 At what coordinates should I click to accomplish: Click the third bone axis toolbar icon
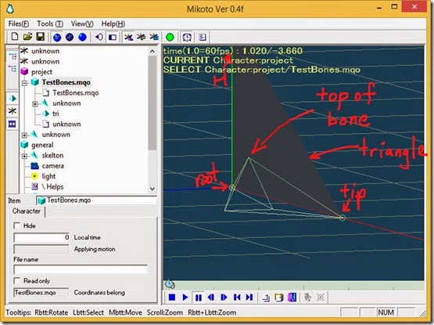point(154,37)
